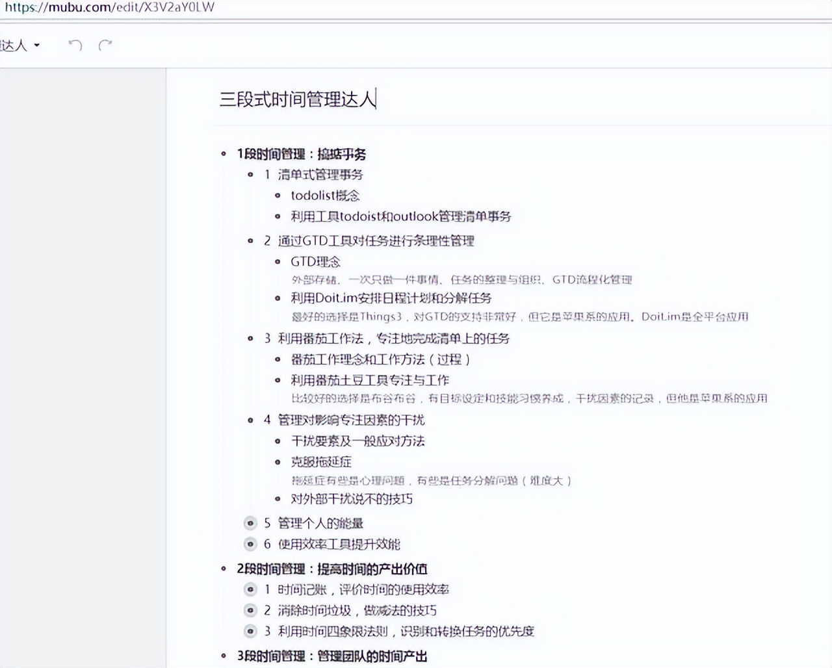Click the bullet next to todolist概念
Image resolution: width=832 pixels, height=668 pixels.
278,196
